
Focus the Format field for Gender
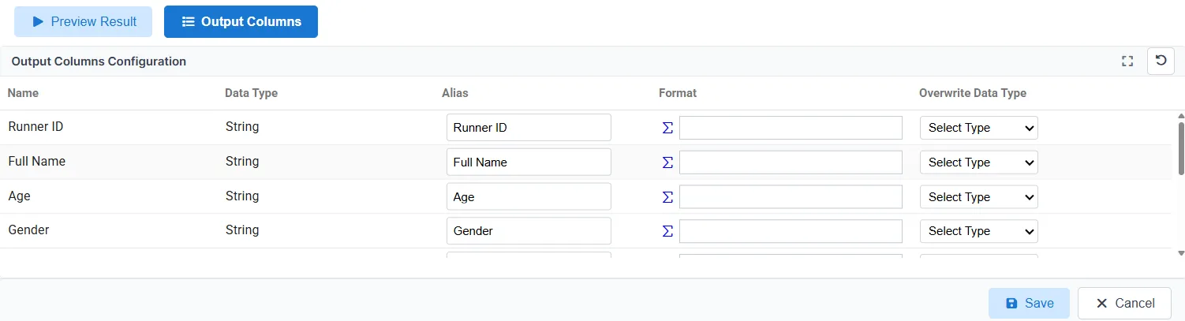[x=791, y=231]
